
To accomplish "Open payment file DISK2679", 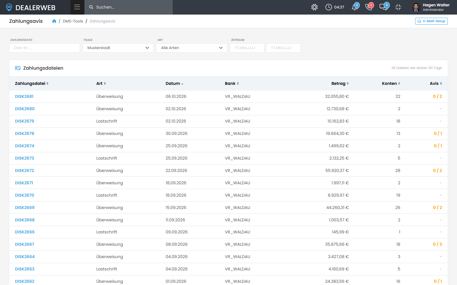I will (24, 121).
